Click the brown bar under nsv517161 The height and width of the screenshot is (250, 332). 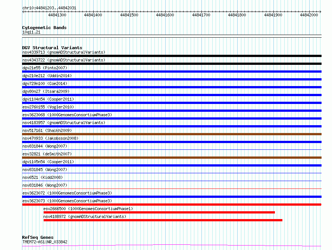click(x=172, y=134)
